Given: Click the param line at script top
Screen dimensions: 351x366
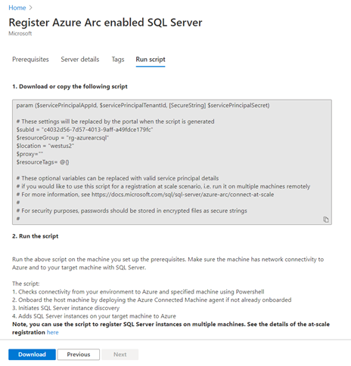Looking at the screenshot, I should tap(143, 106).
